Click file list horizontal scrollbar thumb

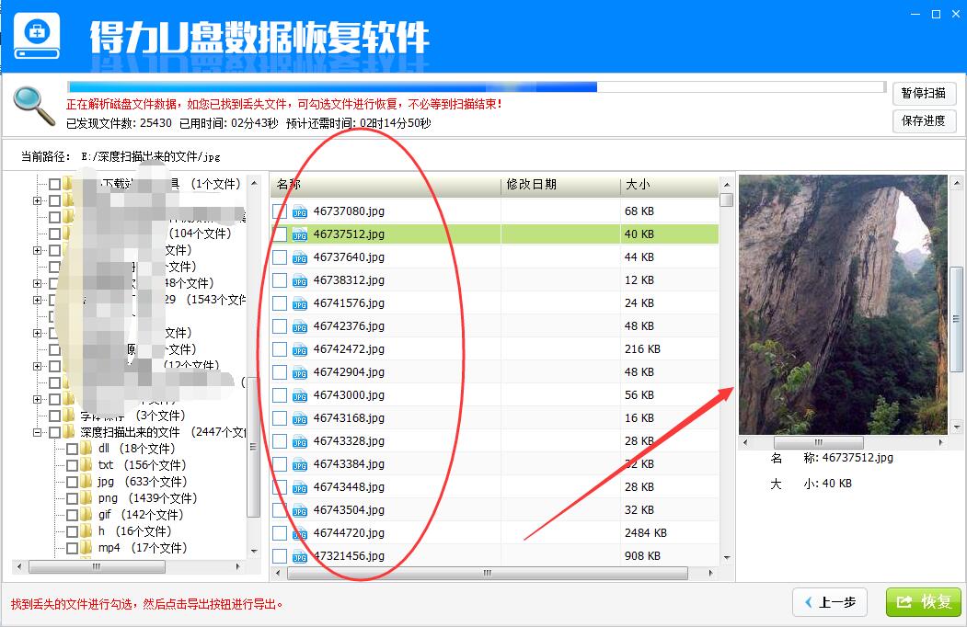tap(488, 573)
